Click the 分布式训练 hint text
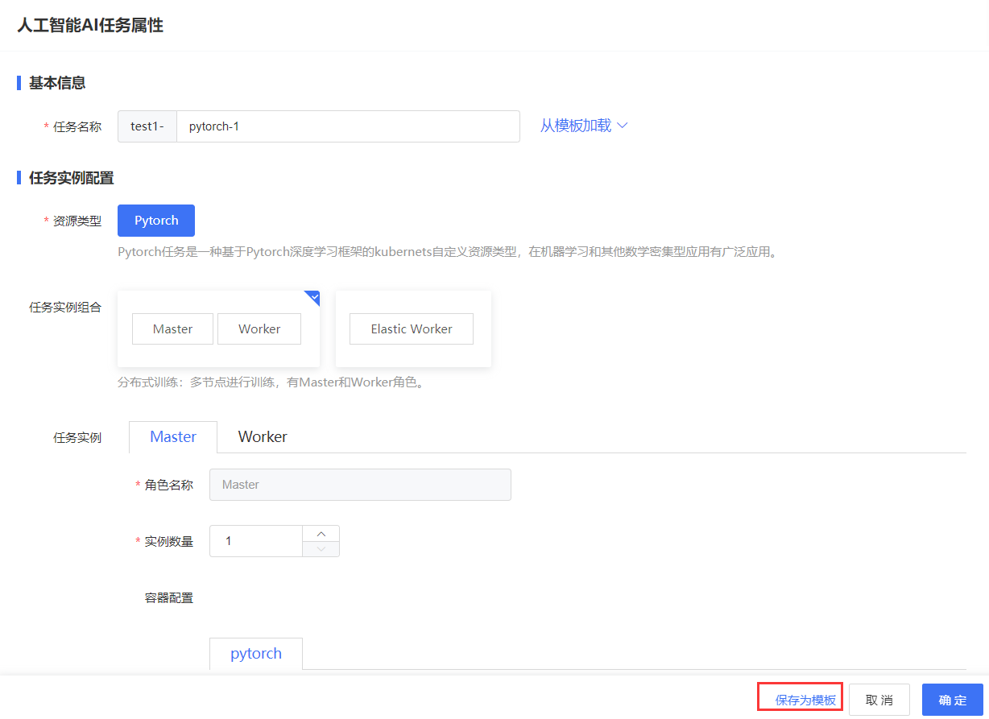The width and height of the screenshot is (989, 719). pyautogui.click(x=271, y=382)
